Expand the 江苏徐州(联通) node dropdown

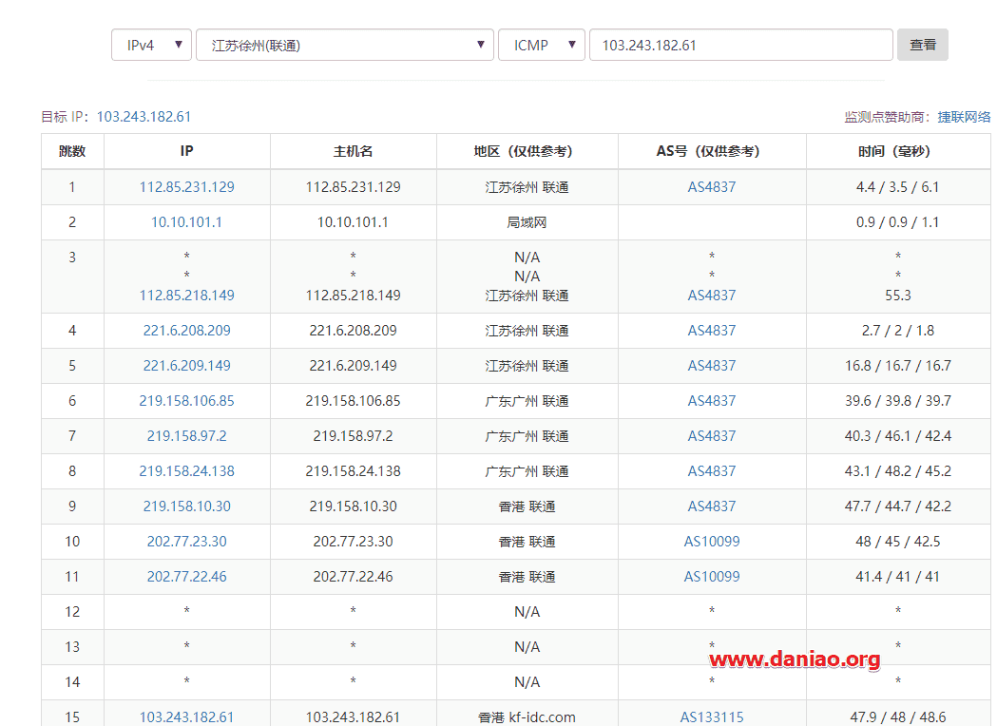point(344,45)
